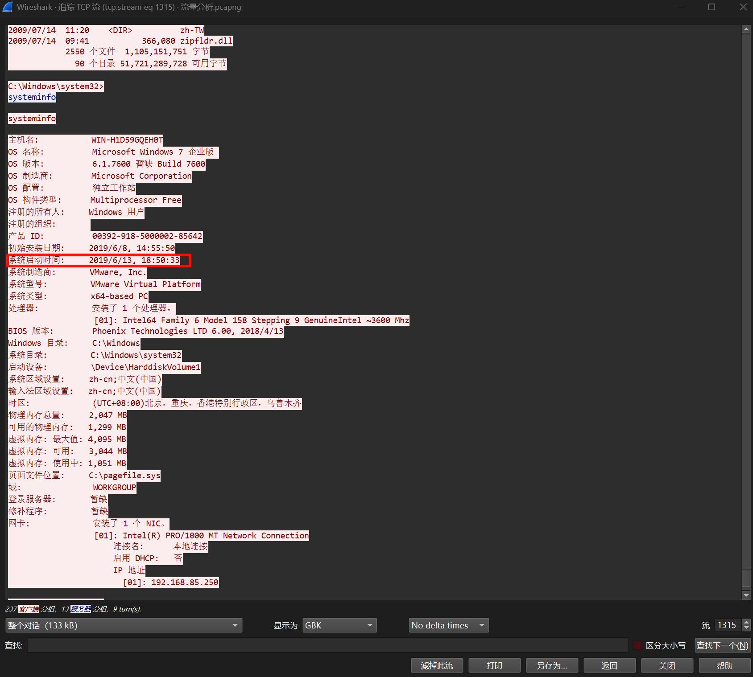
Task: Click the boot time 2019/6/13, 18:50:33
Action: [x=134, y=260]
